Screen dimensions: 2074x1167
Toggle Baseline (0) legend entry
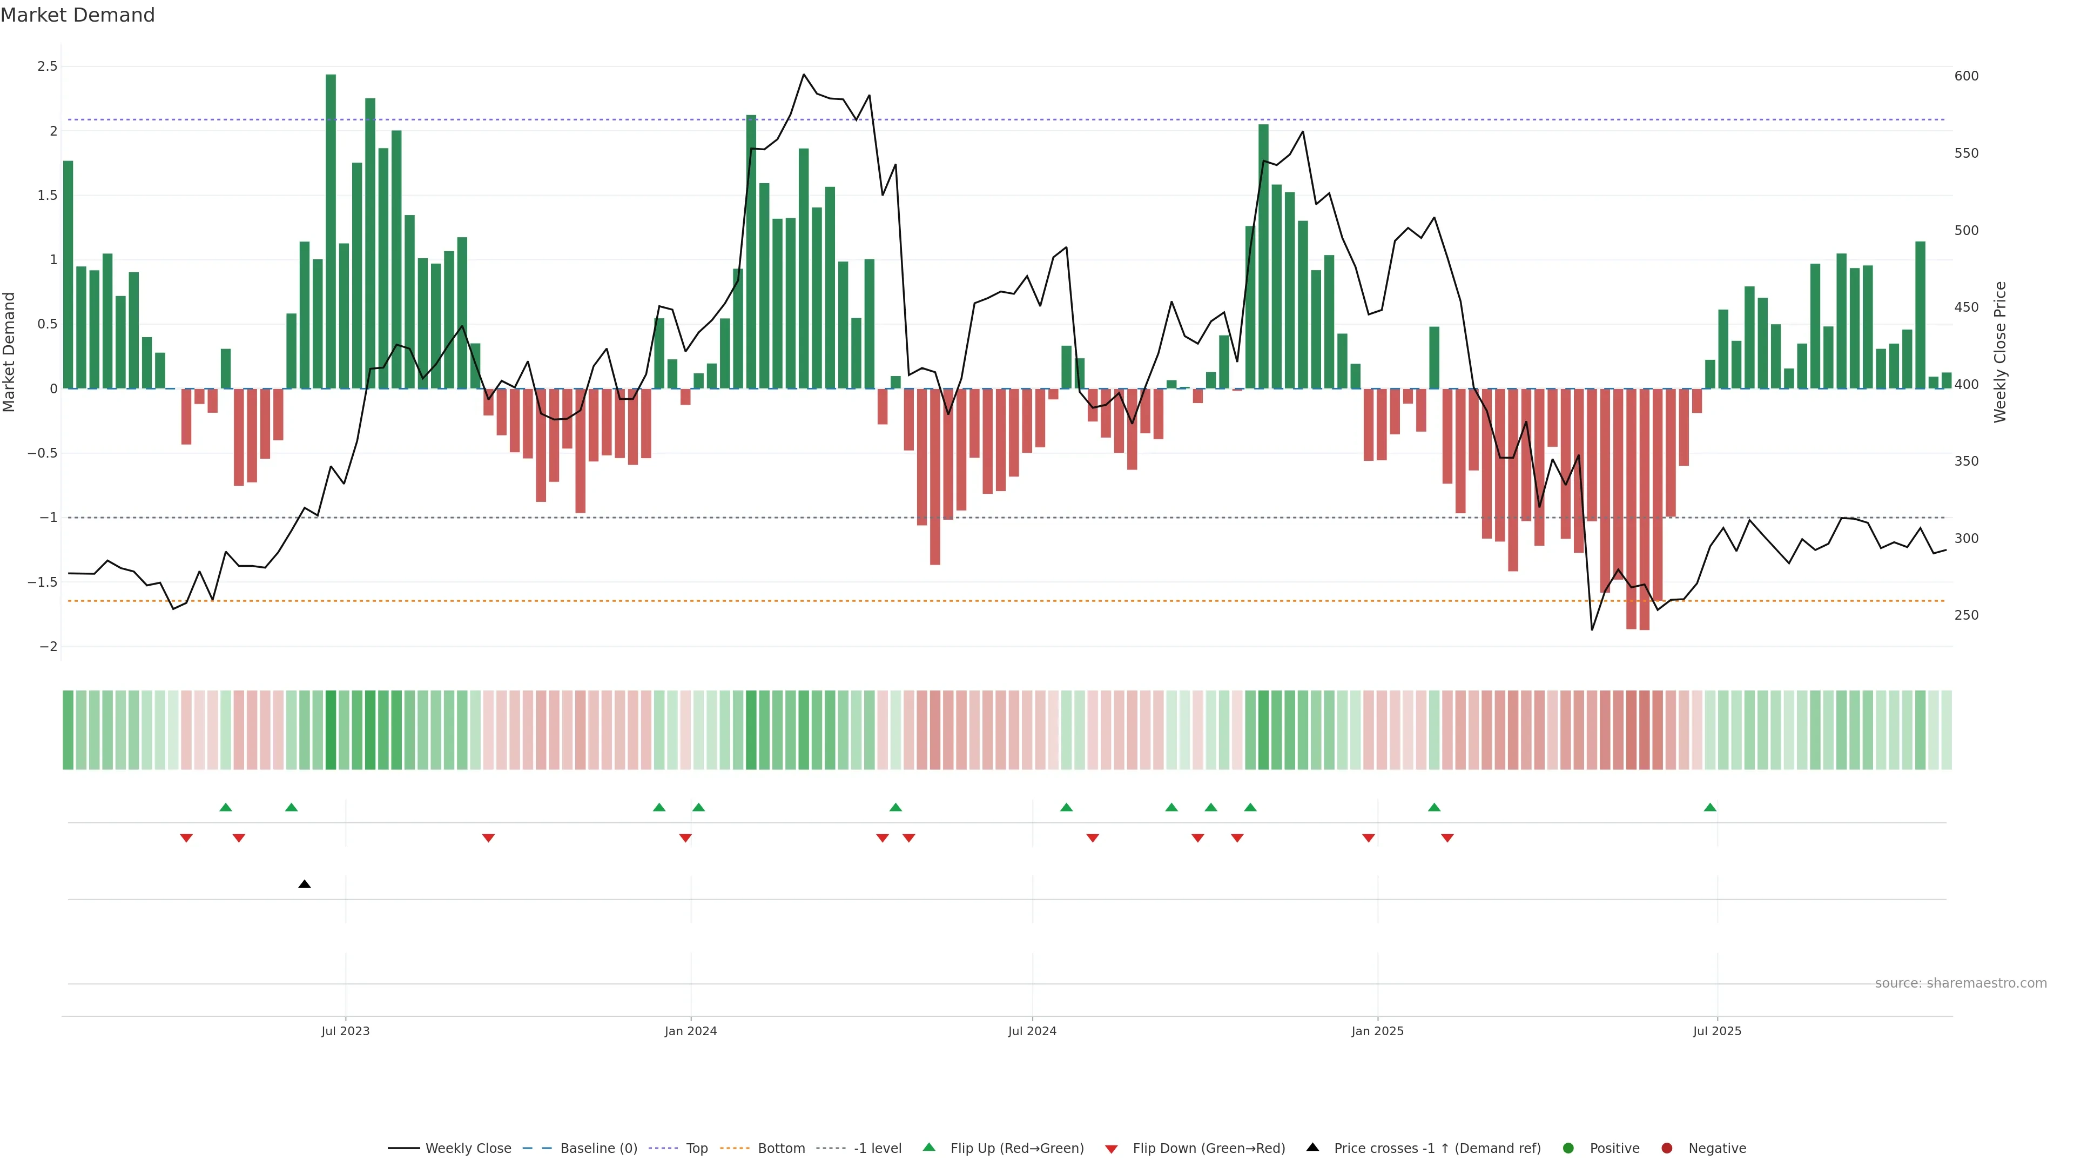(x=598, y=1149)
